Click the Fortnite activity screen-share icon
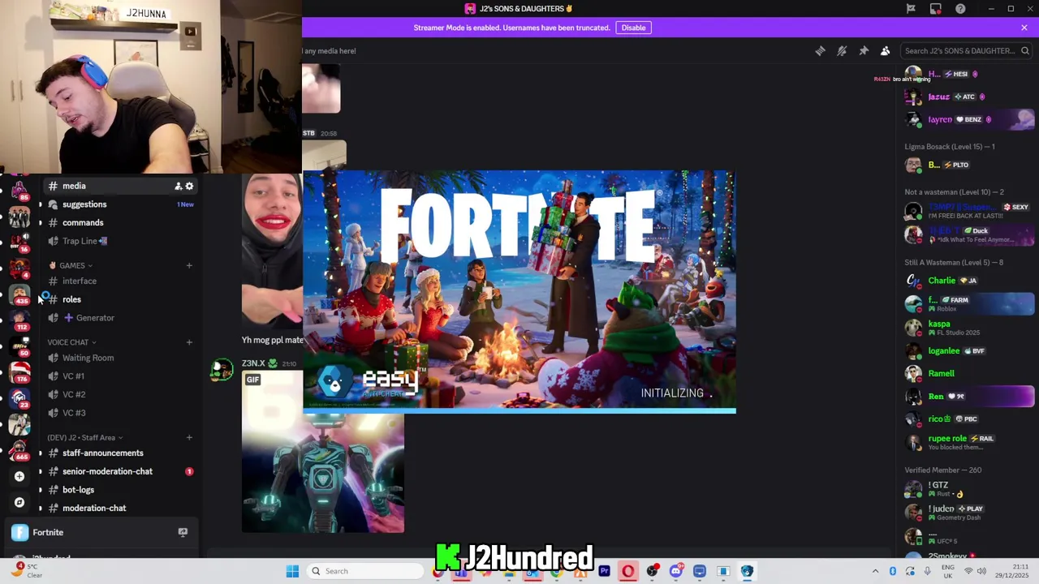The image size is (1039, 584). (x=183, y=533)
